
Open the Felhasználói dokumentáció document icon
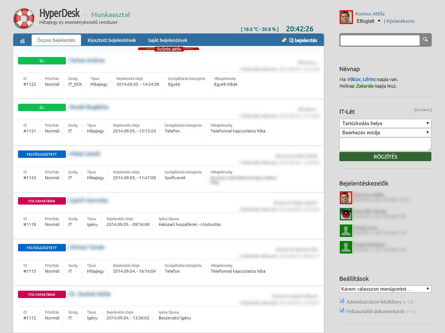tap(342, 311)
